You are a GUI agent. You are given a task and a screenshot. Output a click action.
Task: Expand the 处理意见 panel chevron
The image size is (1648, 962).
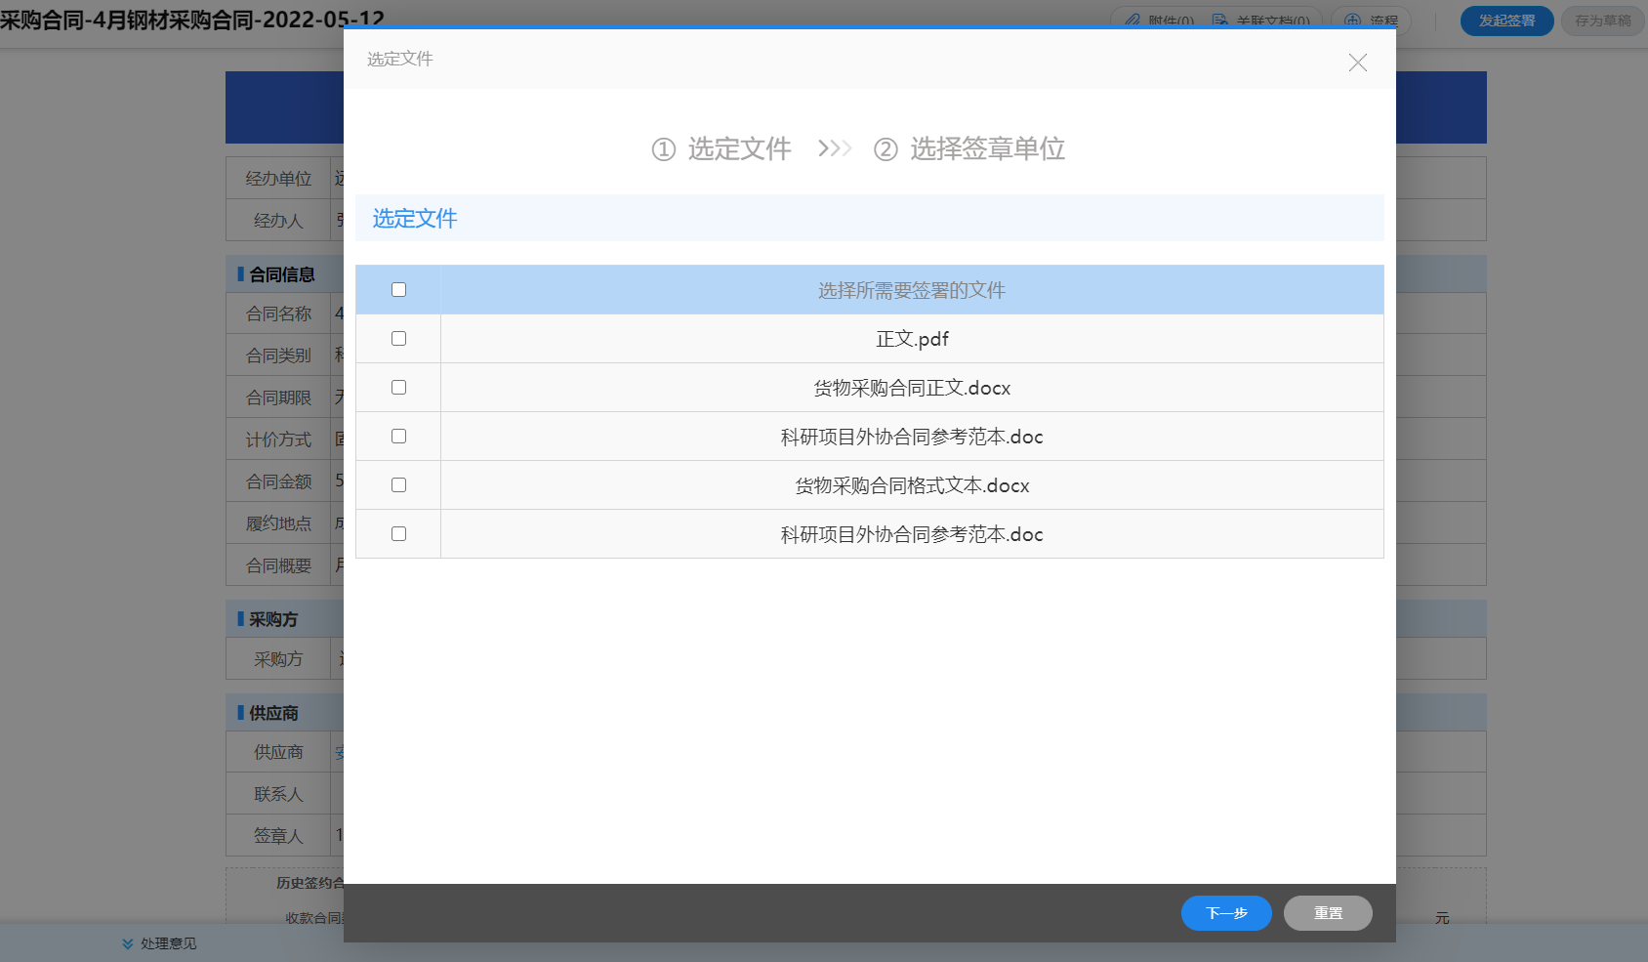[x=127, y=943]
